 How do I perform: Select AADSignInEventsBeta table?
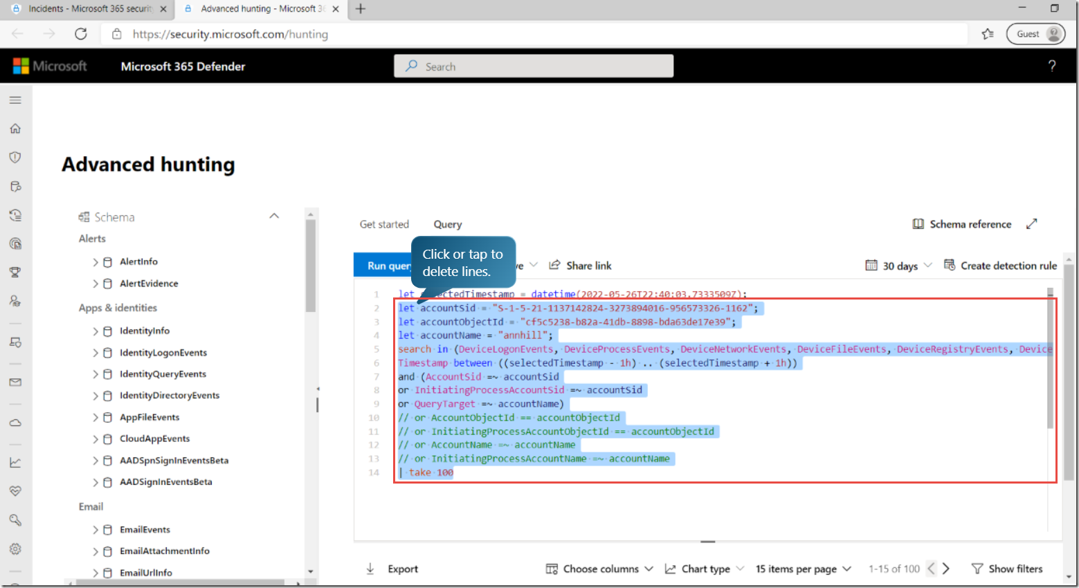[165, 482]
